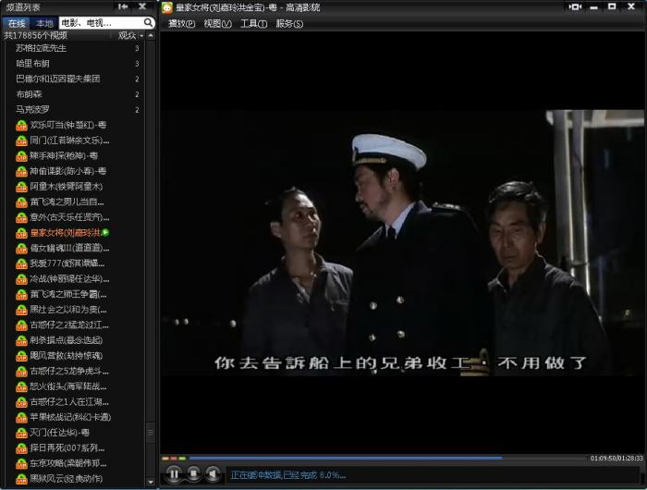This screenshot has height=490, width=647.
Task: Close the channel list panel
Action: click(x=142, y=6)
